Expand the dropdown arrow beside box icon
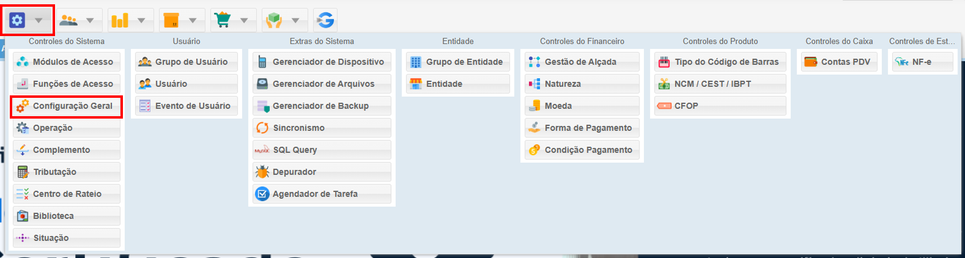The height and width of the screenshot is (258, 965). point(193,21)
